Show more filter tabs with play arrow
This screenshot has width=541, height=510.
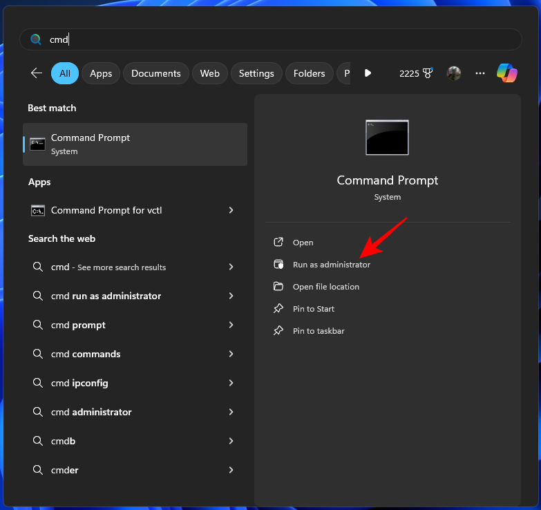click(x=368, y=73)
